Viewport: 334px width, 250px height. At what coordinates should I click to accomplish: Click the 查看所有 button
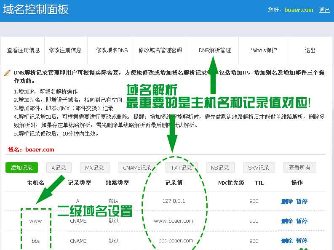tap(300, 168)
